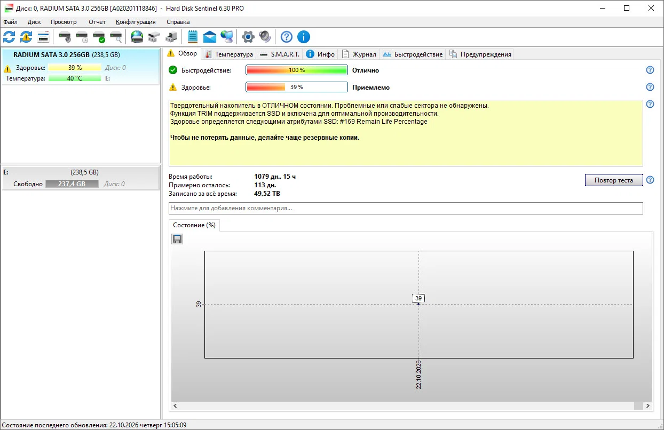Open the Конфигурация menu
This screenshot has height=430, width=664.
136,22
